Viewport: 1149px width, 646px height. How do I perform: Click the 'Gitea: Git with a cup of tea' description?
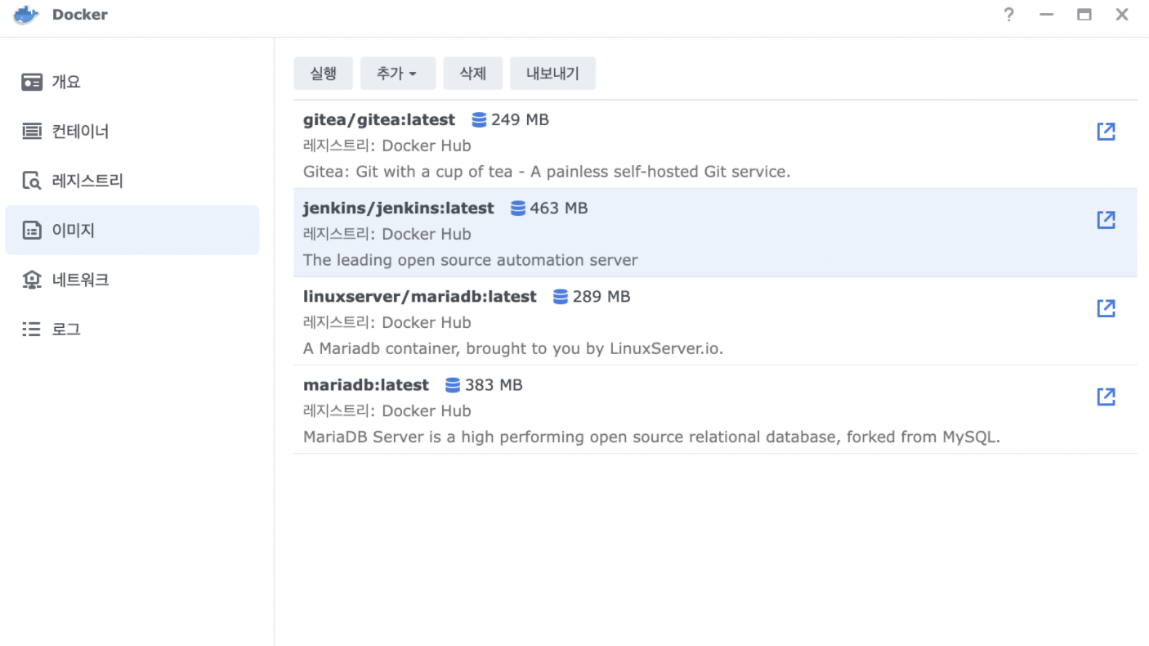point(547,172)
